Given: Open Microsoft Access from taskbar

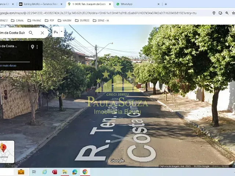Looking at the screenshot, I should coord(55,172).
